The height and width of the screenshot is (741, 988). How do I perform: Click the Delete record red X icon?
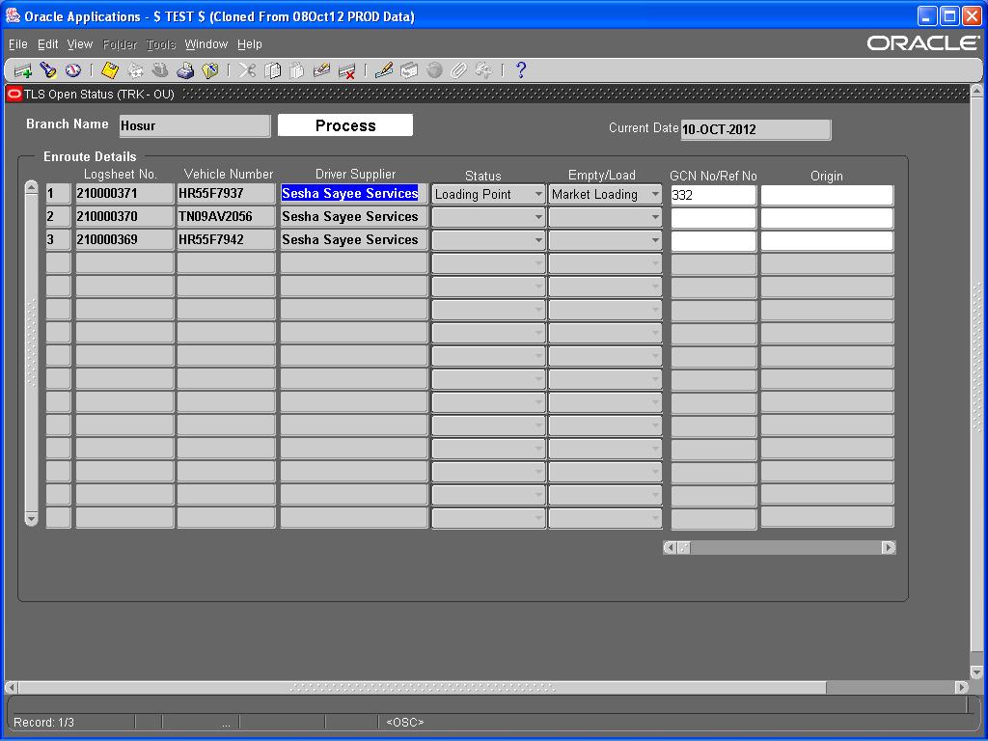[346, 70]
